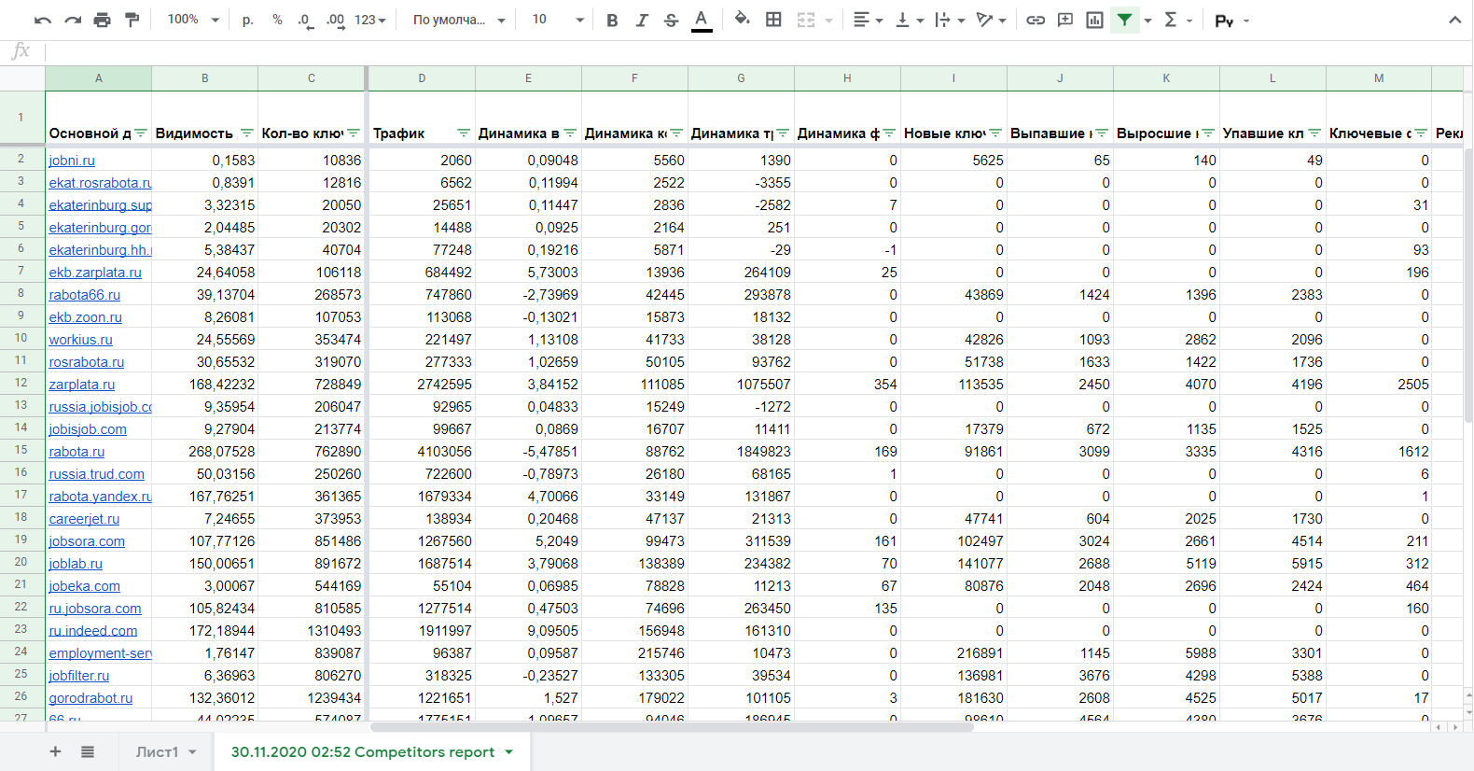This screenshot has height=771, width=1474.
Task: Add a comment via toolbar icon
Action: (x=1065, y=20)
